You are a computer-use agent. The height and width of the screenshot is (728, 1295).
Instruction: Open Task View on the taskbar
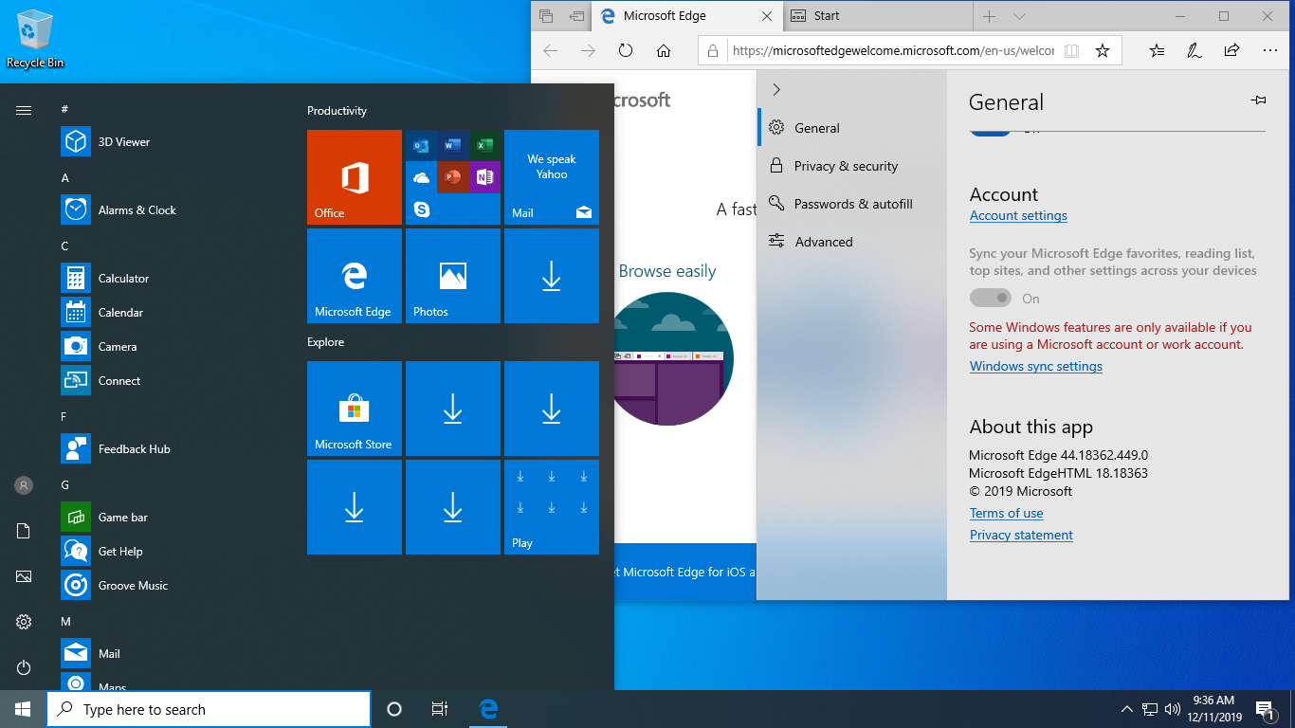439,709
